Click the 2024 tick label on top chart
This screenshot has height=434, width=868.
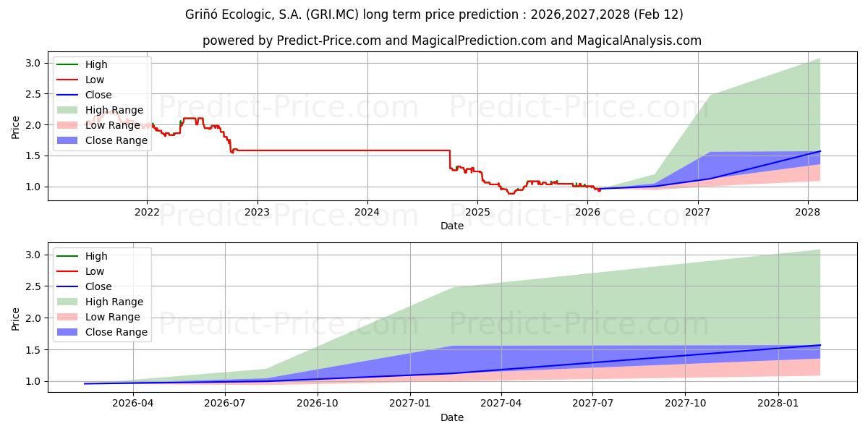(367, 212)
